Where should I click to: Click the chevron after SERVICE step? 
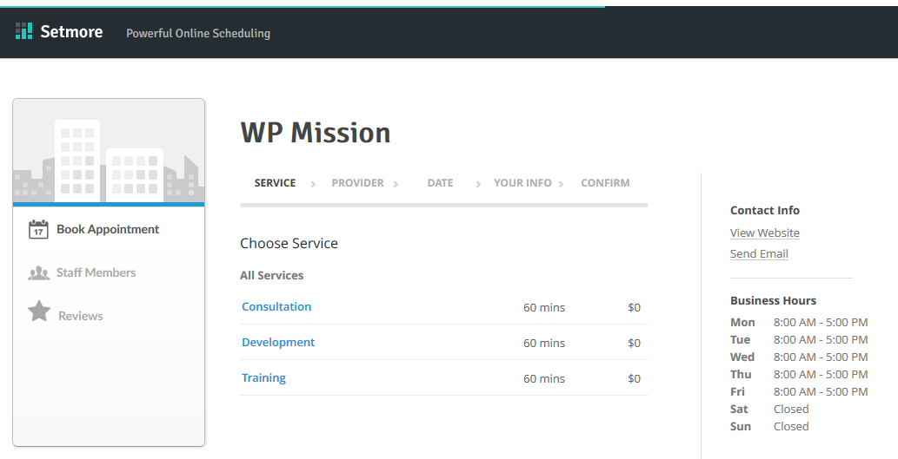tap(313, 184)
